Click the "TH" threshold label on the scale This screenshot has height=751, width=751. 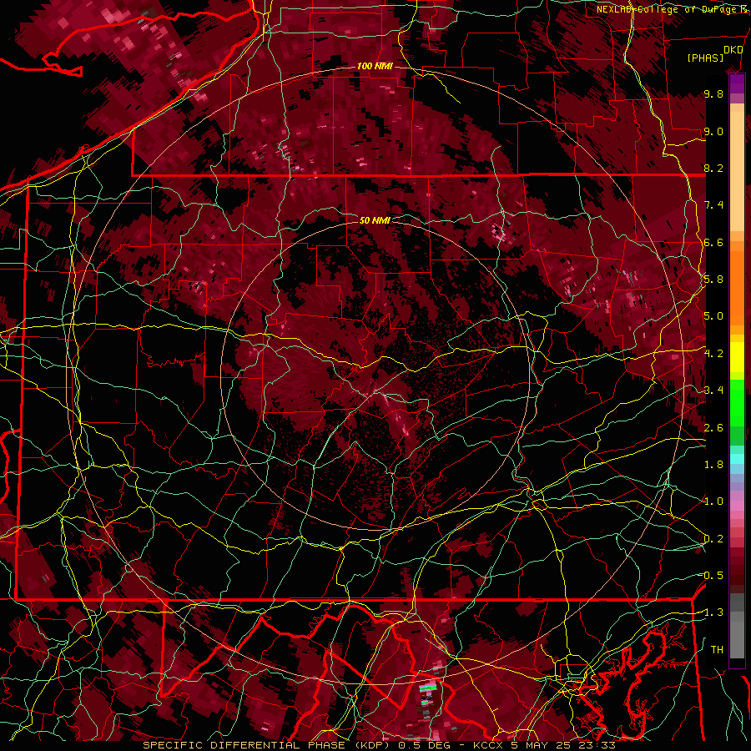coord(717,650)
